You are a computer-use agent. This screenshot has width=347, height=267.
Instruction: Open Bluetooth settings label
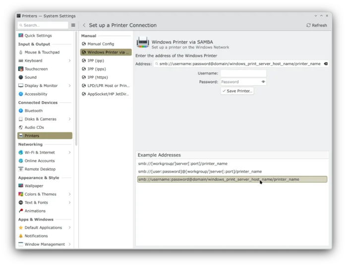34,110
